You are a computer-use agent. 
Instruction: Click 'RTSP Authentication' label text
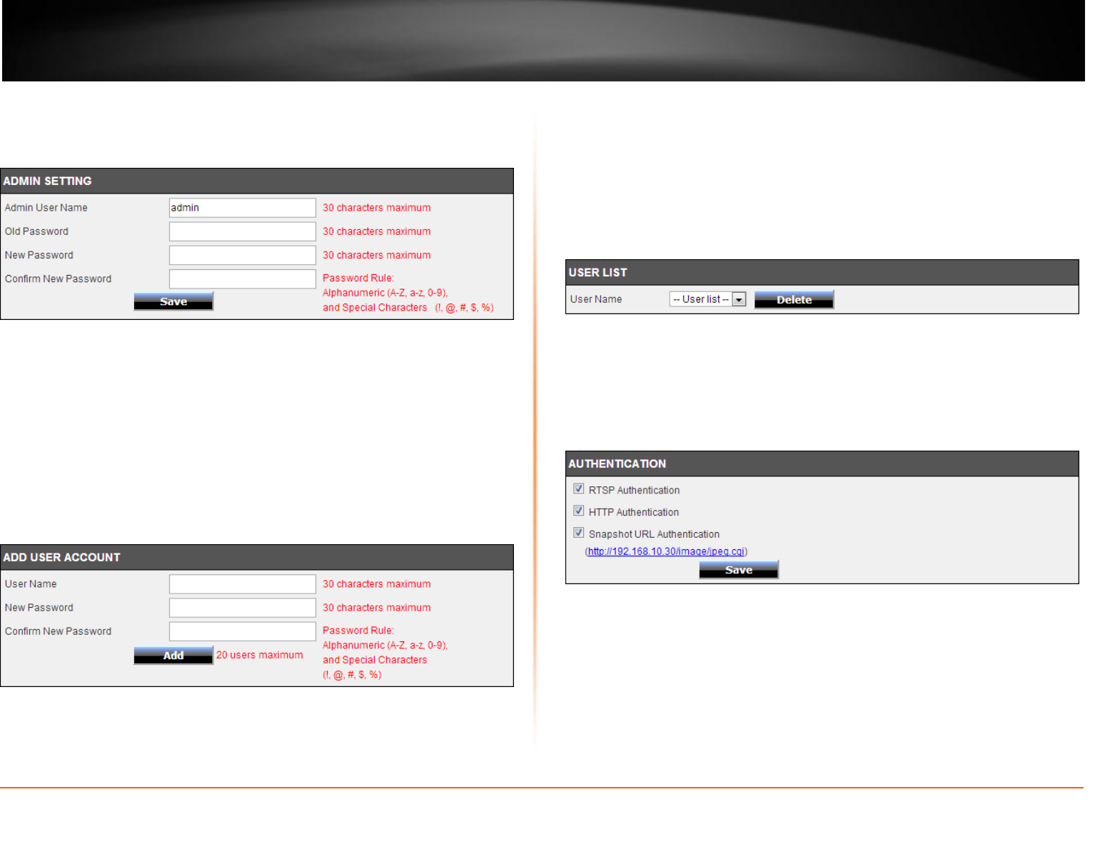634,490
